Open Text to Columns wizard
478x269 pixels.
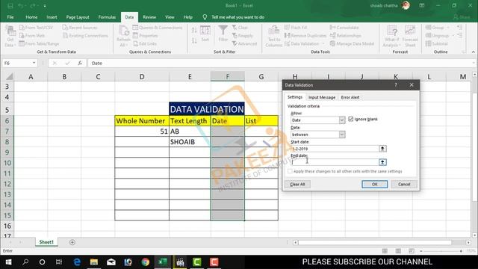(x=273, y=36)
